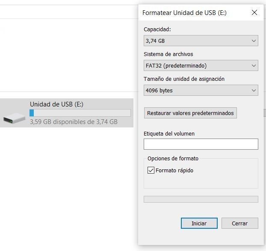Uncheck the Formato rápido checkbox

(151, 170)
